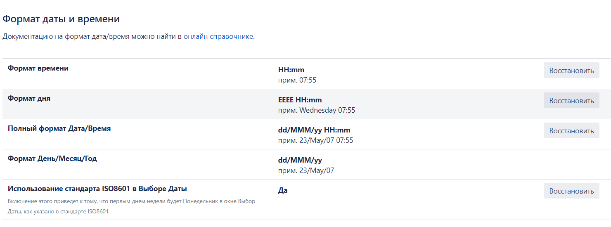The height and width of the screenshot is (227, 611).
Task: Click Восстановить for the ISO8601 setting
Action: point(571,191)
